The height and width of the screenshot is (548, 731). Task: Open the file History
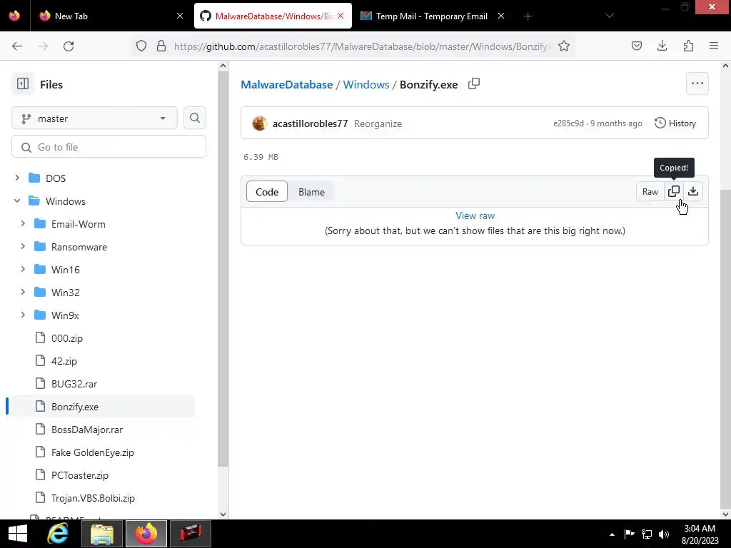(675, 123)
